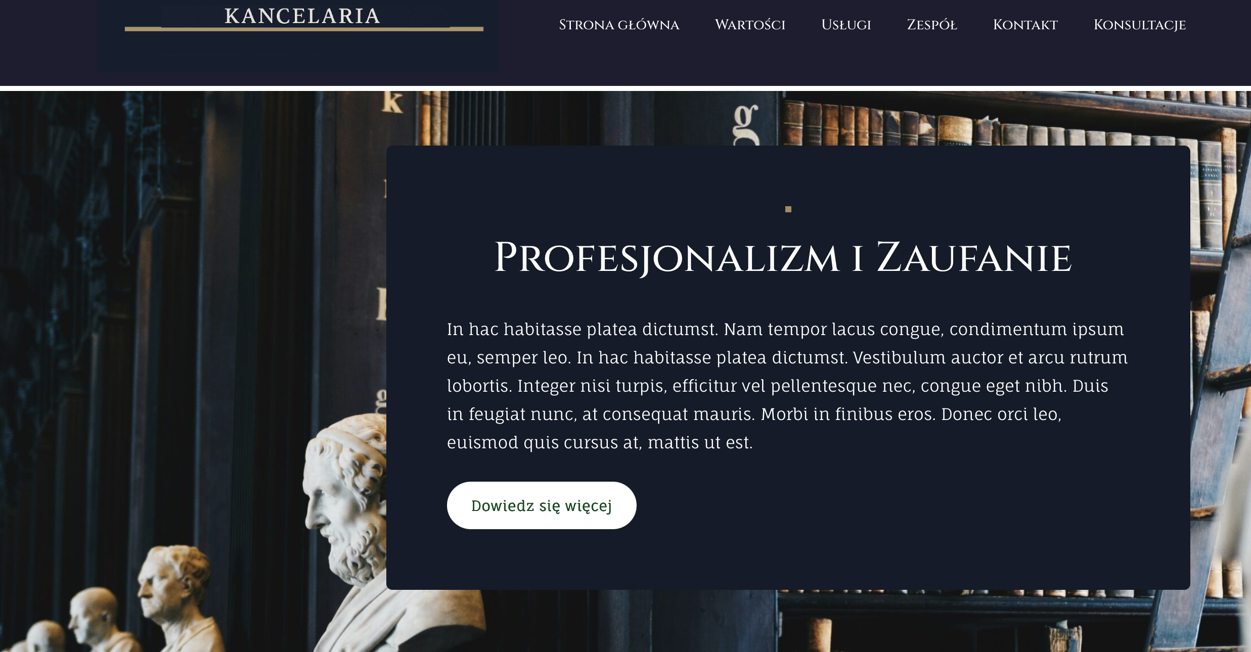Click the Dowiedz się więcej button
Viewport: 1251px width, 652px height.
542,505
